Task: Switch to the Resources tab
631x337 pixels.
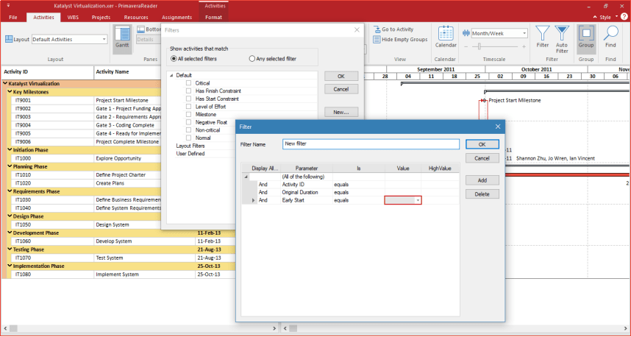Action: [136, 18]
